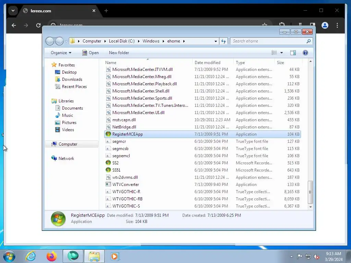351x263 pixels.
Task: Open Downloads in Favorites
Action: (72, 79)
